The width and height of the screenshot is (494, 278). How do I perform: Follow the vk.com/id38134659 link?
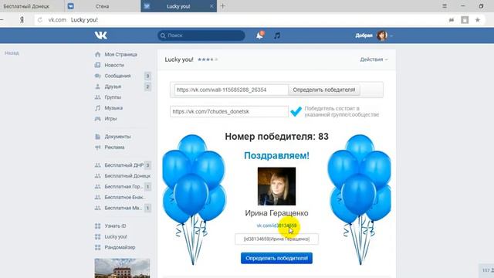pyautogui.click(x=276, y=225)
